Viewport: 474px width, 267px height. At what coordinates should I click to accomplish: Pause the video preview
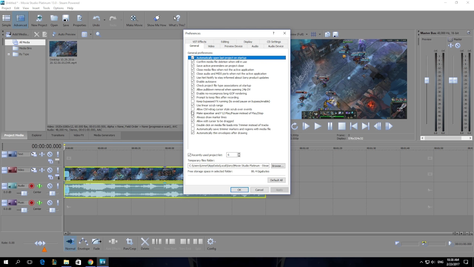click(330, 126)
